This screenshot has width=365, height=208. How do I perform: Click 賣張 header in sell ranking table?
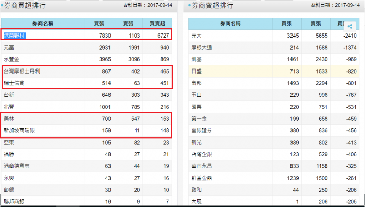click(x=316, y=23)
